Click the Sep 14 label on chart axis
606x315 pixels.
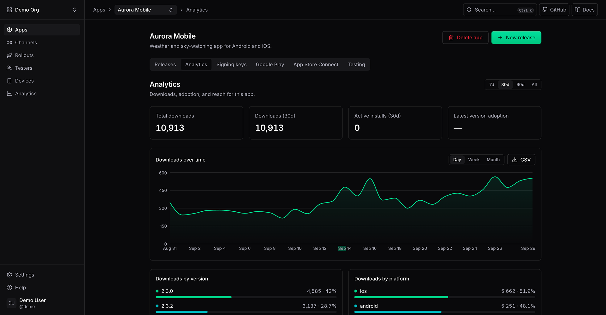345,248
